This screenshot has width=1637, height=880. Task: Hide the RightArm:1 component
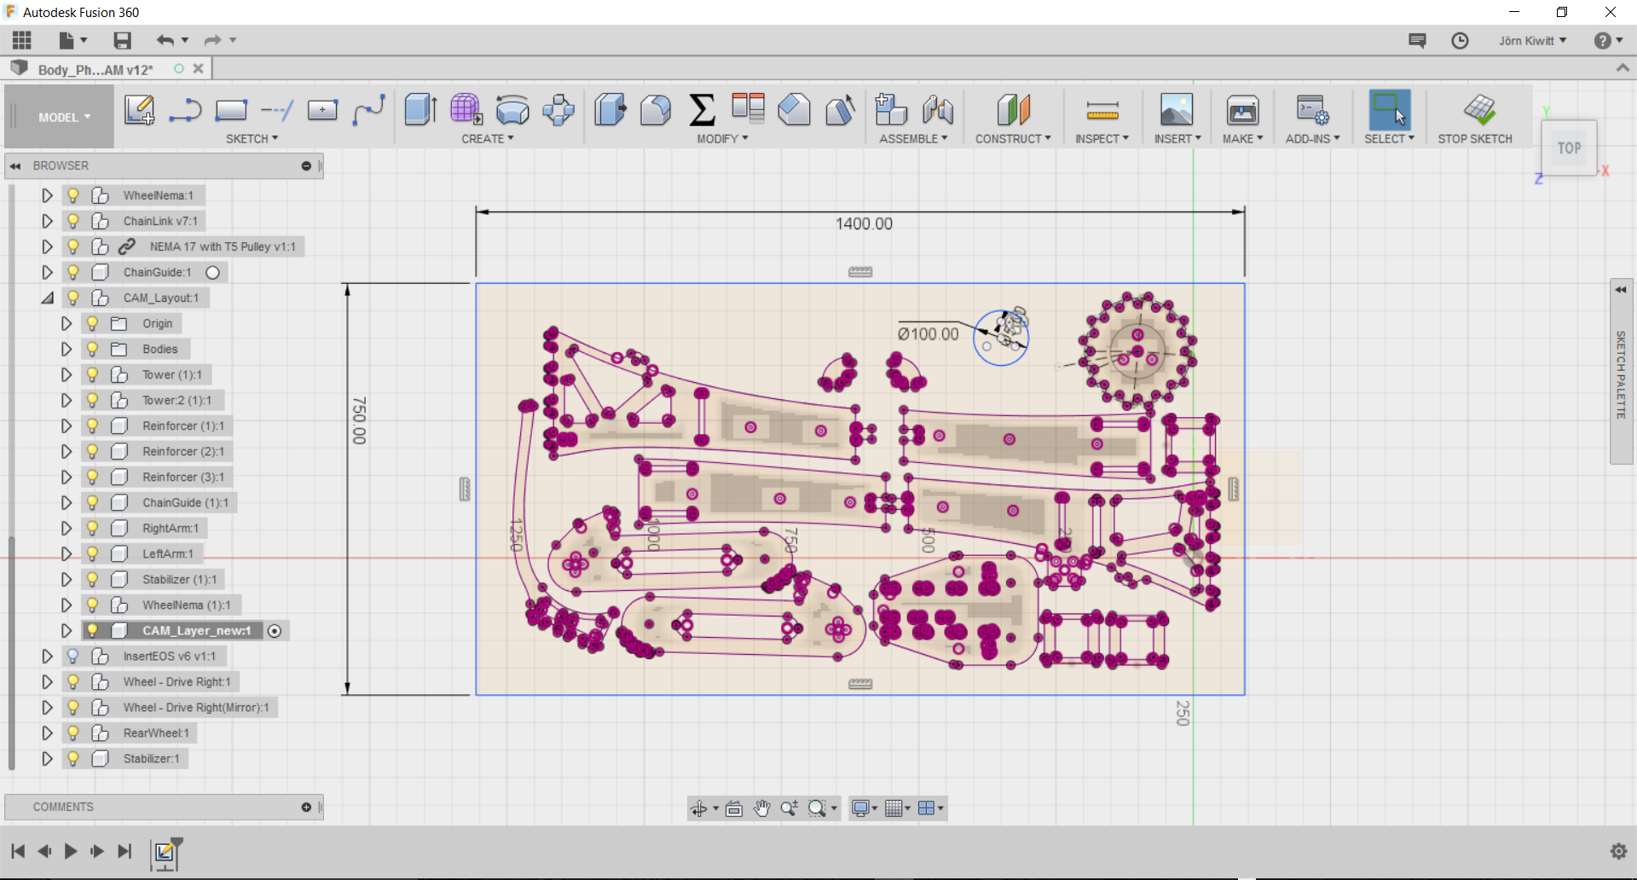click(x=92, y=528)
